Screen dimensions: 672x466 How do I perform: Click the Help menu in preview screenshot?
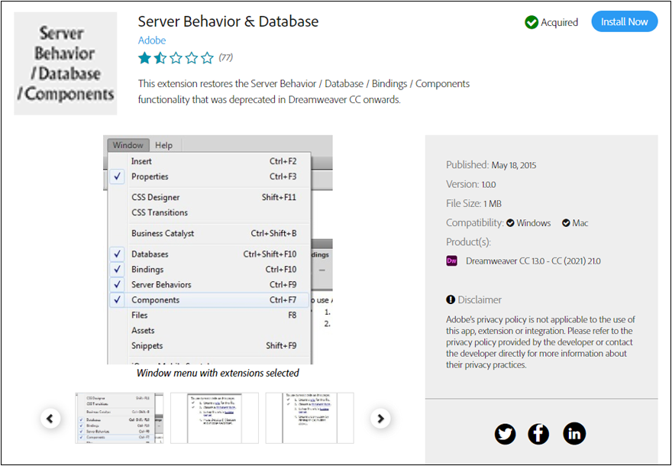point(163,145)
